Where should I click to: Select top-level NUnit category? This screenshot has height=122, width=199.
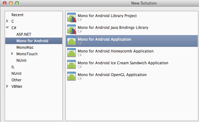tap(16, 74)
